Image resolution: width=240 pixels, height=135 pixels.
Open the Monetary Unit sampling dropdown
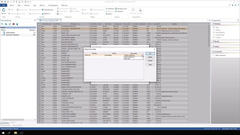[121, 9]
